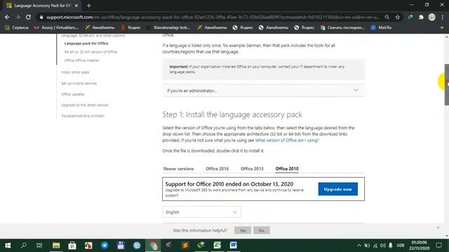Click the Upgrade now button
Image resolution: width=449 pixels, height=252 pixels.
pos(338,189)
